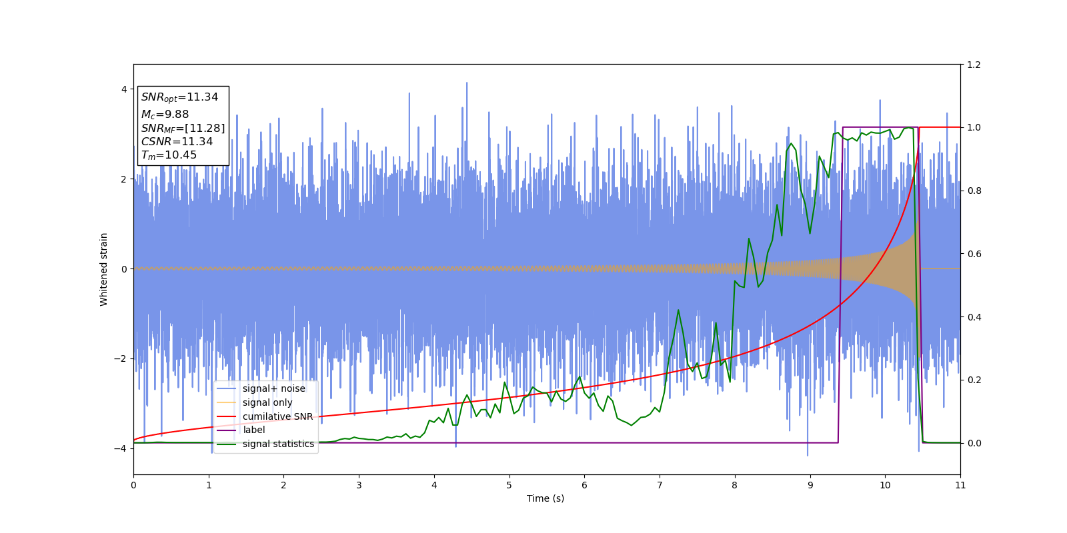The width and height of the screenshot is (1067, 533).
Task: Click the right axis tick label 0.2
Action: pos(974,380)
